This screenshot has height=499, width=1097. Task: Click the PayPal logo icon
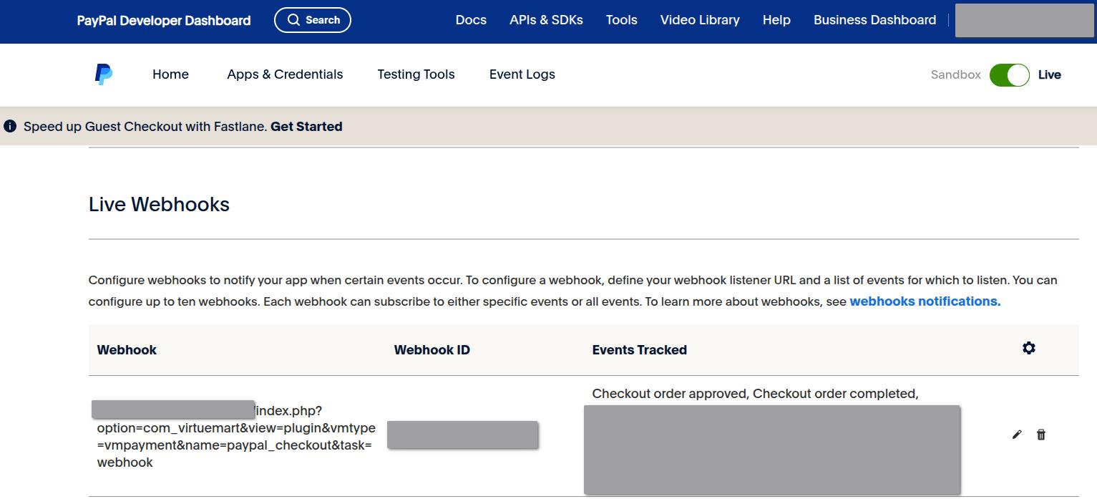104,74
